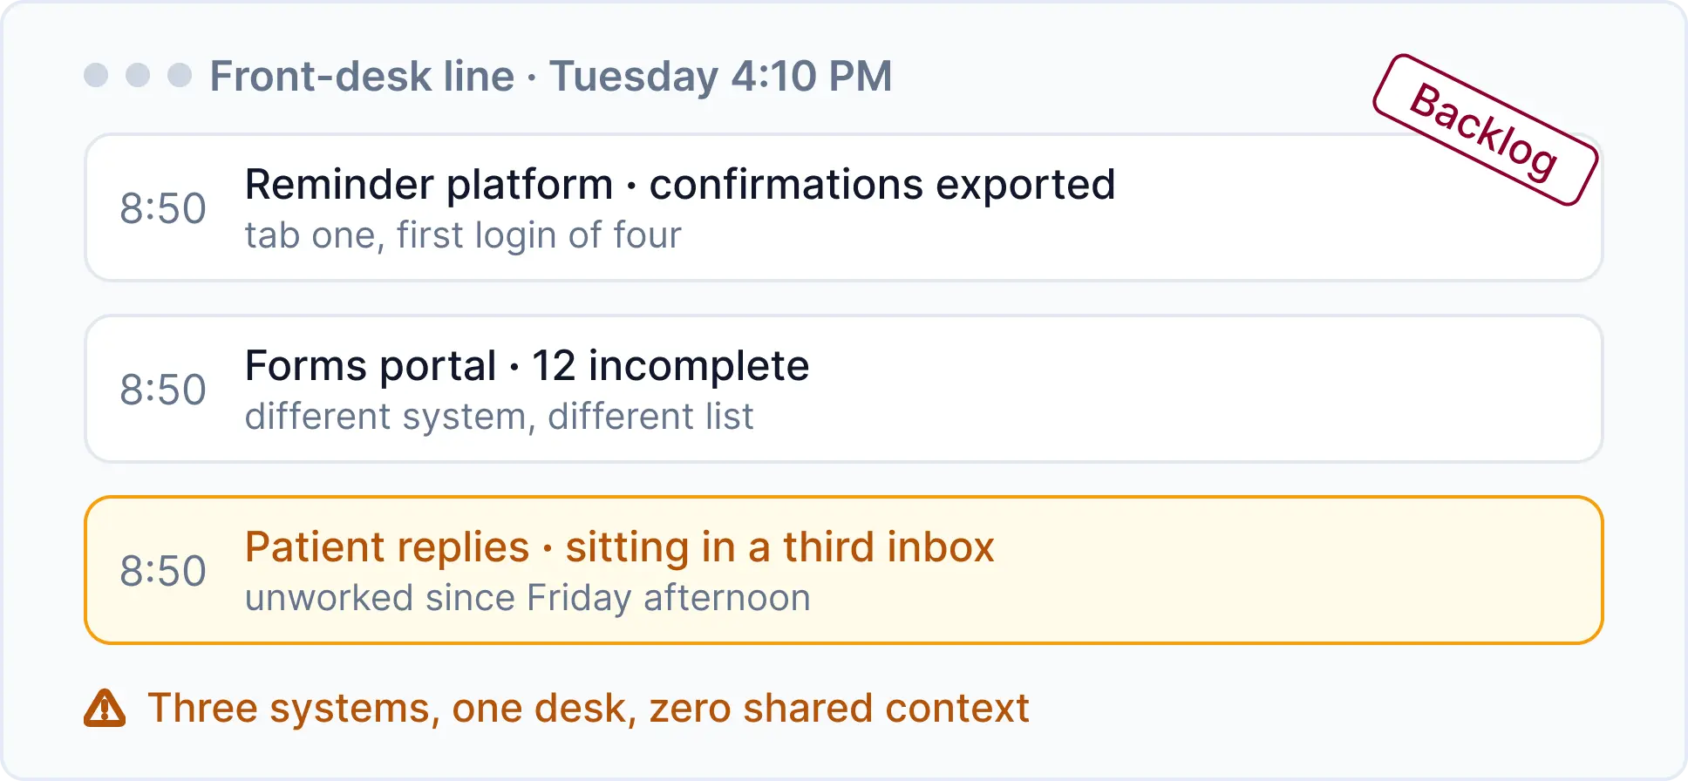1688x781 pixels.
Task: Select the 'different system, different list' subtitle
Action: tap(499, 417)
